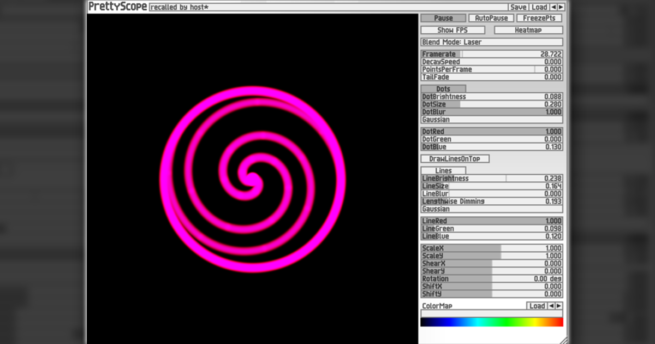This screenshot has height=344, width=655.
Task: Click the previous ColorMap arrow
Action: pyautogui.click(x=551, y=306)
